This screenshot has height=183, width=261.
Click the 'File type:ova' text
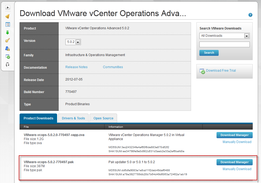pyautogui.click(x=33, y=143)
